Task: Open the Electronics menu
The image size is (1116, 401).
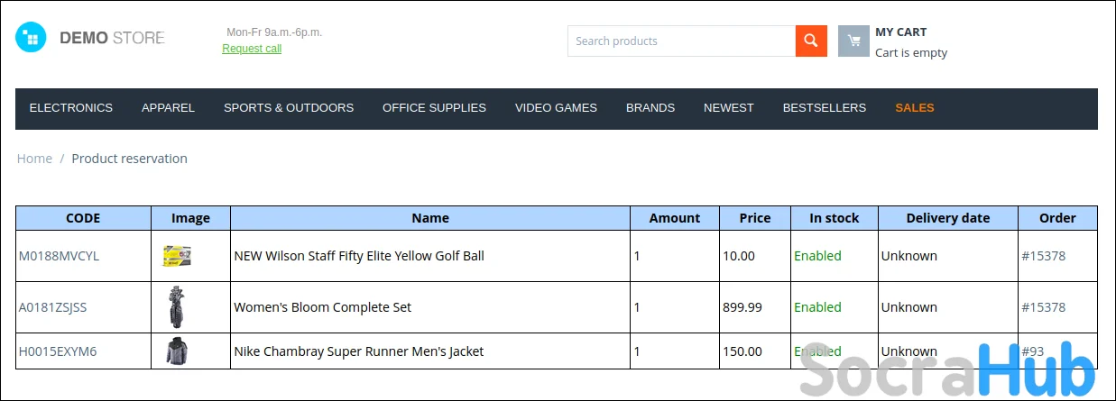Action: (x=71, y=108)
